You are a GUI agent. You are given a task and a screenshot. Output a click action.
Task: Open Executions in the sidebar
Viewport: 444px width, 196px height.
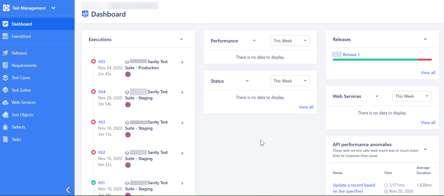[x=21, y=36]
